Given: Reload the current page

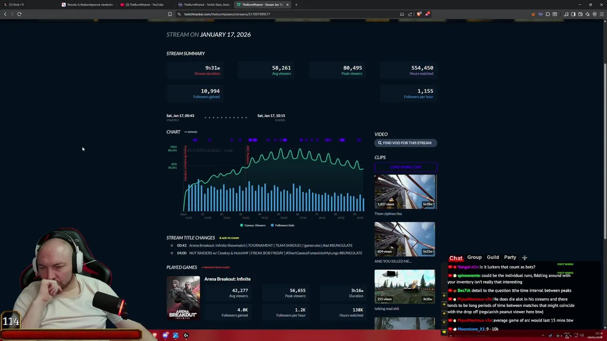Looking at the screenshot, I should 19,14.
